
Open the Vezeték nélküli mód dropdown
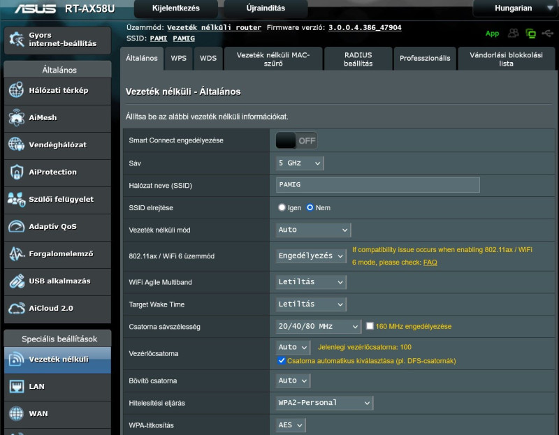pyautogui.click(x=313, y=230)
